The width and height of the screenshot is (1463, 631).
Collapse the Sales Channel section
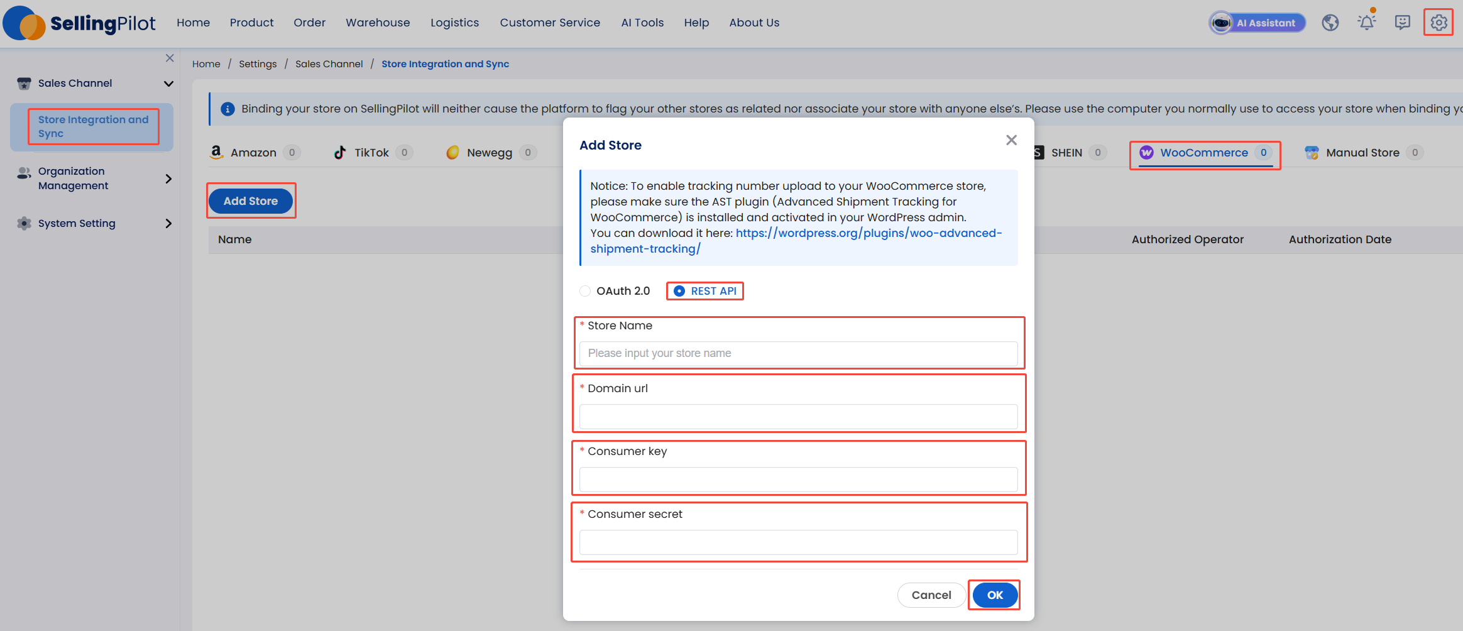pyautogui.click(x=168, y=84)
